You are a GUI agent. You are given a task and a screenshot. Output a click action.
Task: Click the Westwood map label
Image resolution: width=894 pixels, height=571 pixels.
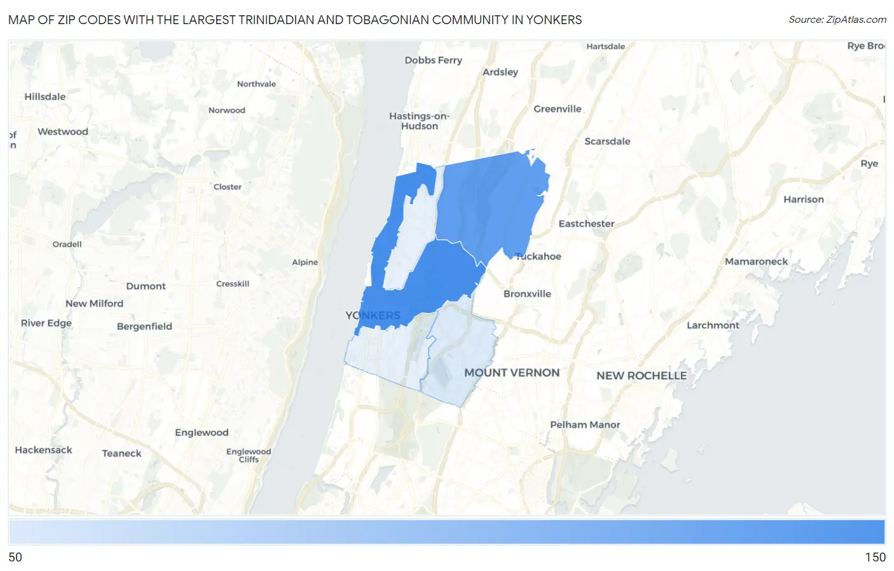point(63,131)
